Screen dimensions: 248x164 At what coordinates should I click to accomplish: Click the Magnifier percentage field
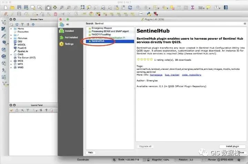point(168,160)
